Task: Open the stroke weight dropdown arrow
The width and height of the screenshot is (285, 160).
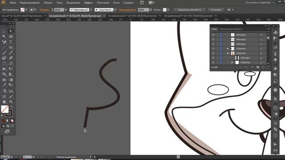Action: (66, 10)
